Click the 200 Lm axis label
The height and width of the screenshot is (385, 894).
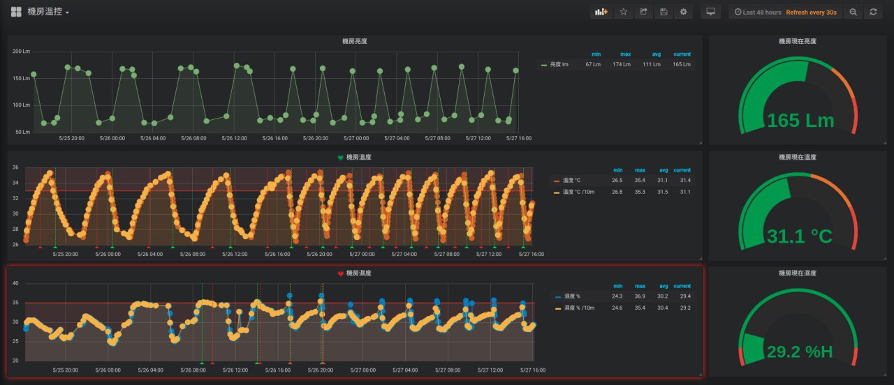pyautogui.click(x=22, y=52)
